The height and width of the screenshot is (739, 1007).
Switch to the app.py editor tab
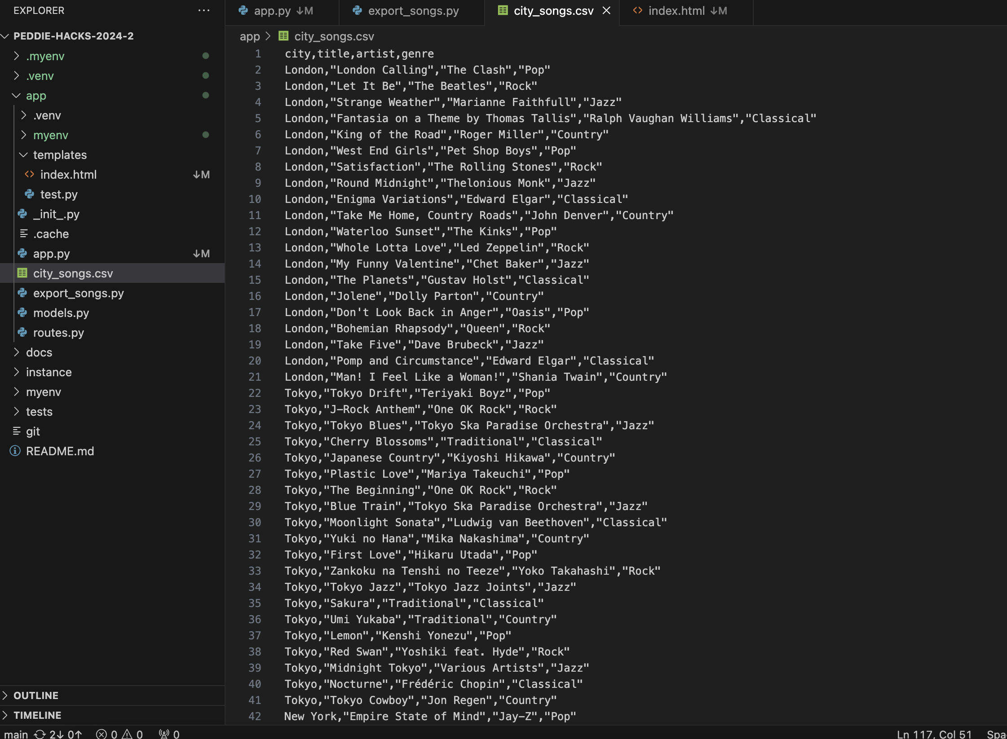point(272,11)
